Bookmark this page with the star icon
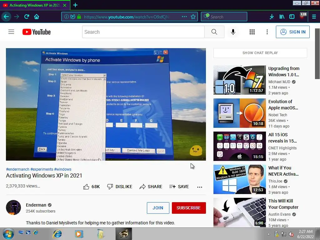This screenshot has width=320, height=240. pyautogui.click(x=193, y=17)
